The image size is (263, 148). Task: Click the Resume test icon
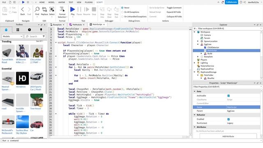[87, 9]
